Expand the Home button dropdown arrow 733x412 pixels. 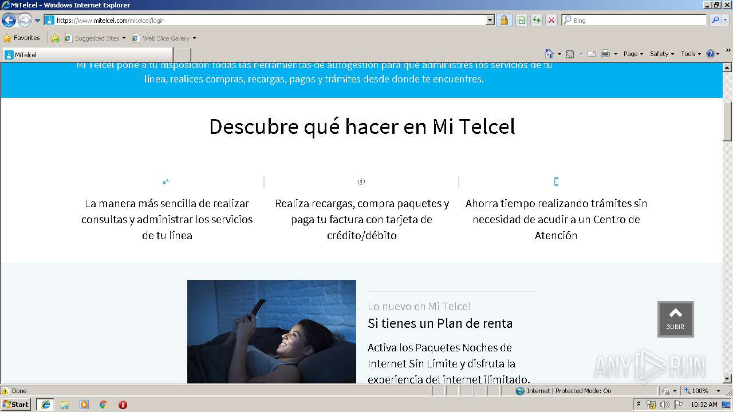pyautogui.click(x=559, y=54)
